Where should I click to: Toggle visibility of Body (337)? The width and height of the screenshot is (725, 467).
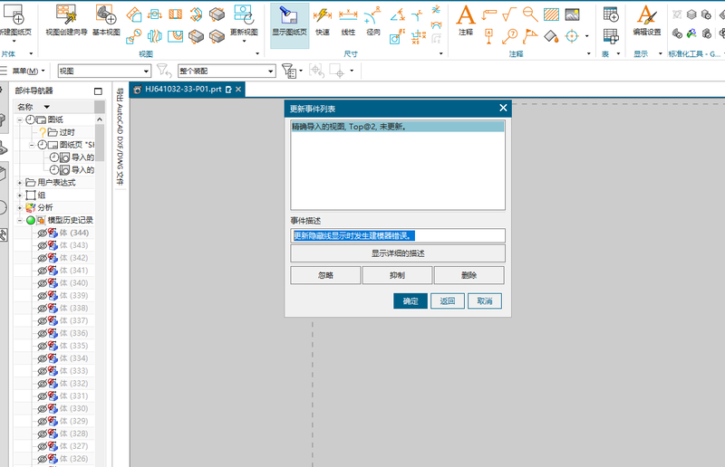[42, 320]
